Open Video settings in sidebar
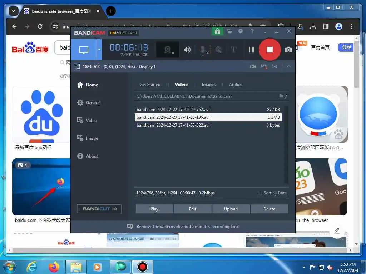This screenshot has height=274, width=366. (x=87, y=121)
